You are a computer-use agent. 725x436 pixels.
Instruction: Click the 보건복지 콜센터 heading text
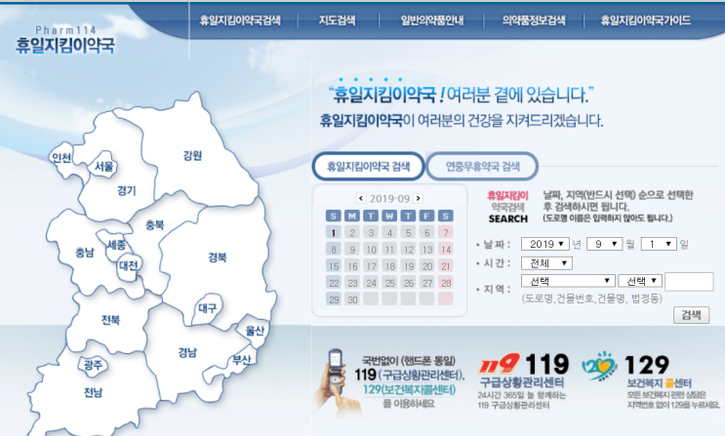[x=660, y=383]
